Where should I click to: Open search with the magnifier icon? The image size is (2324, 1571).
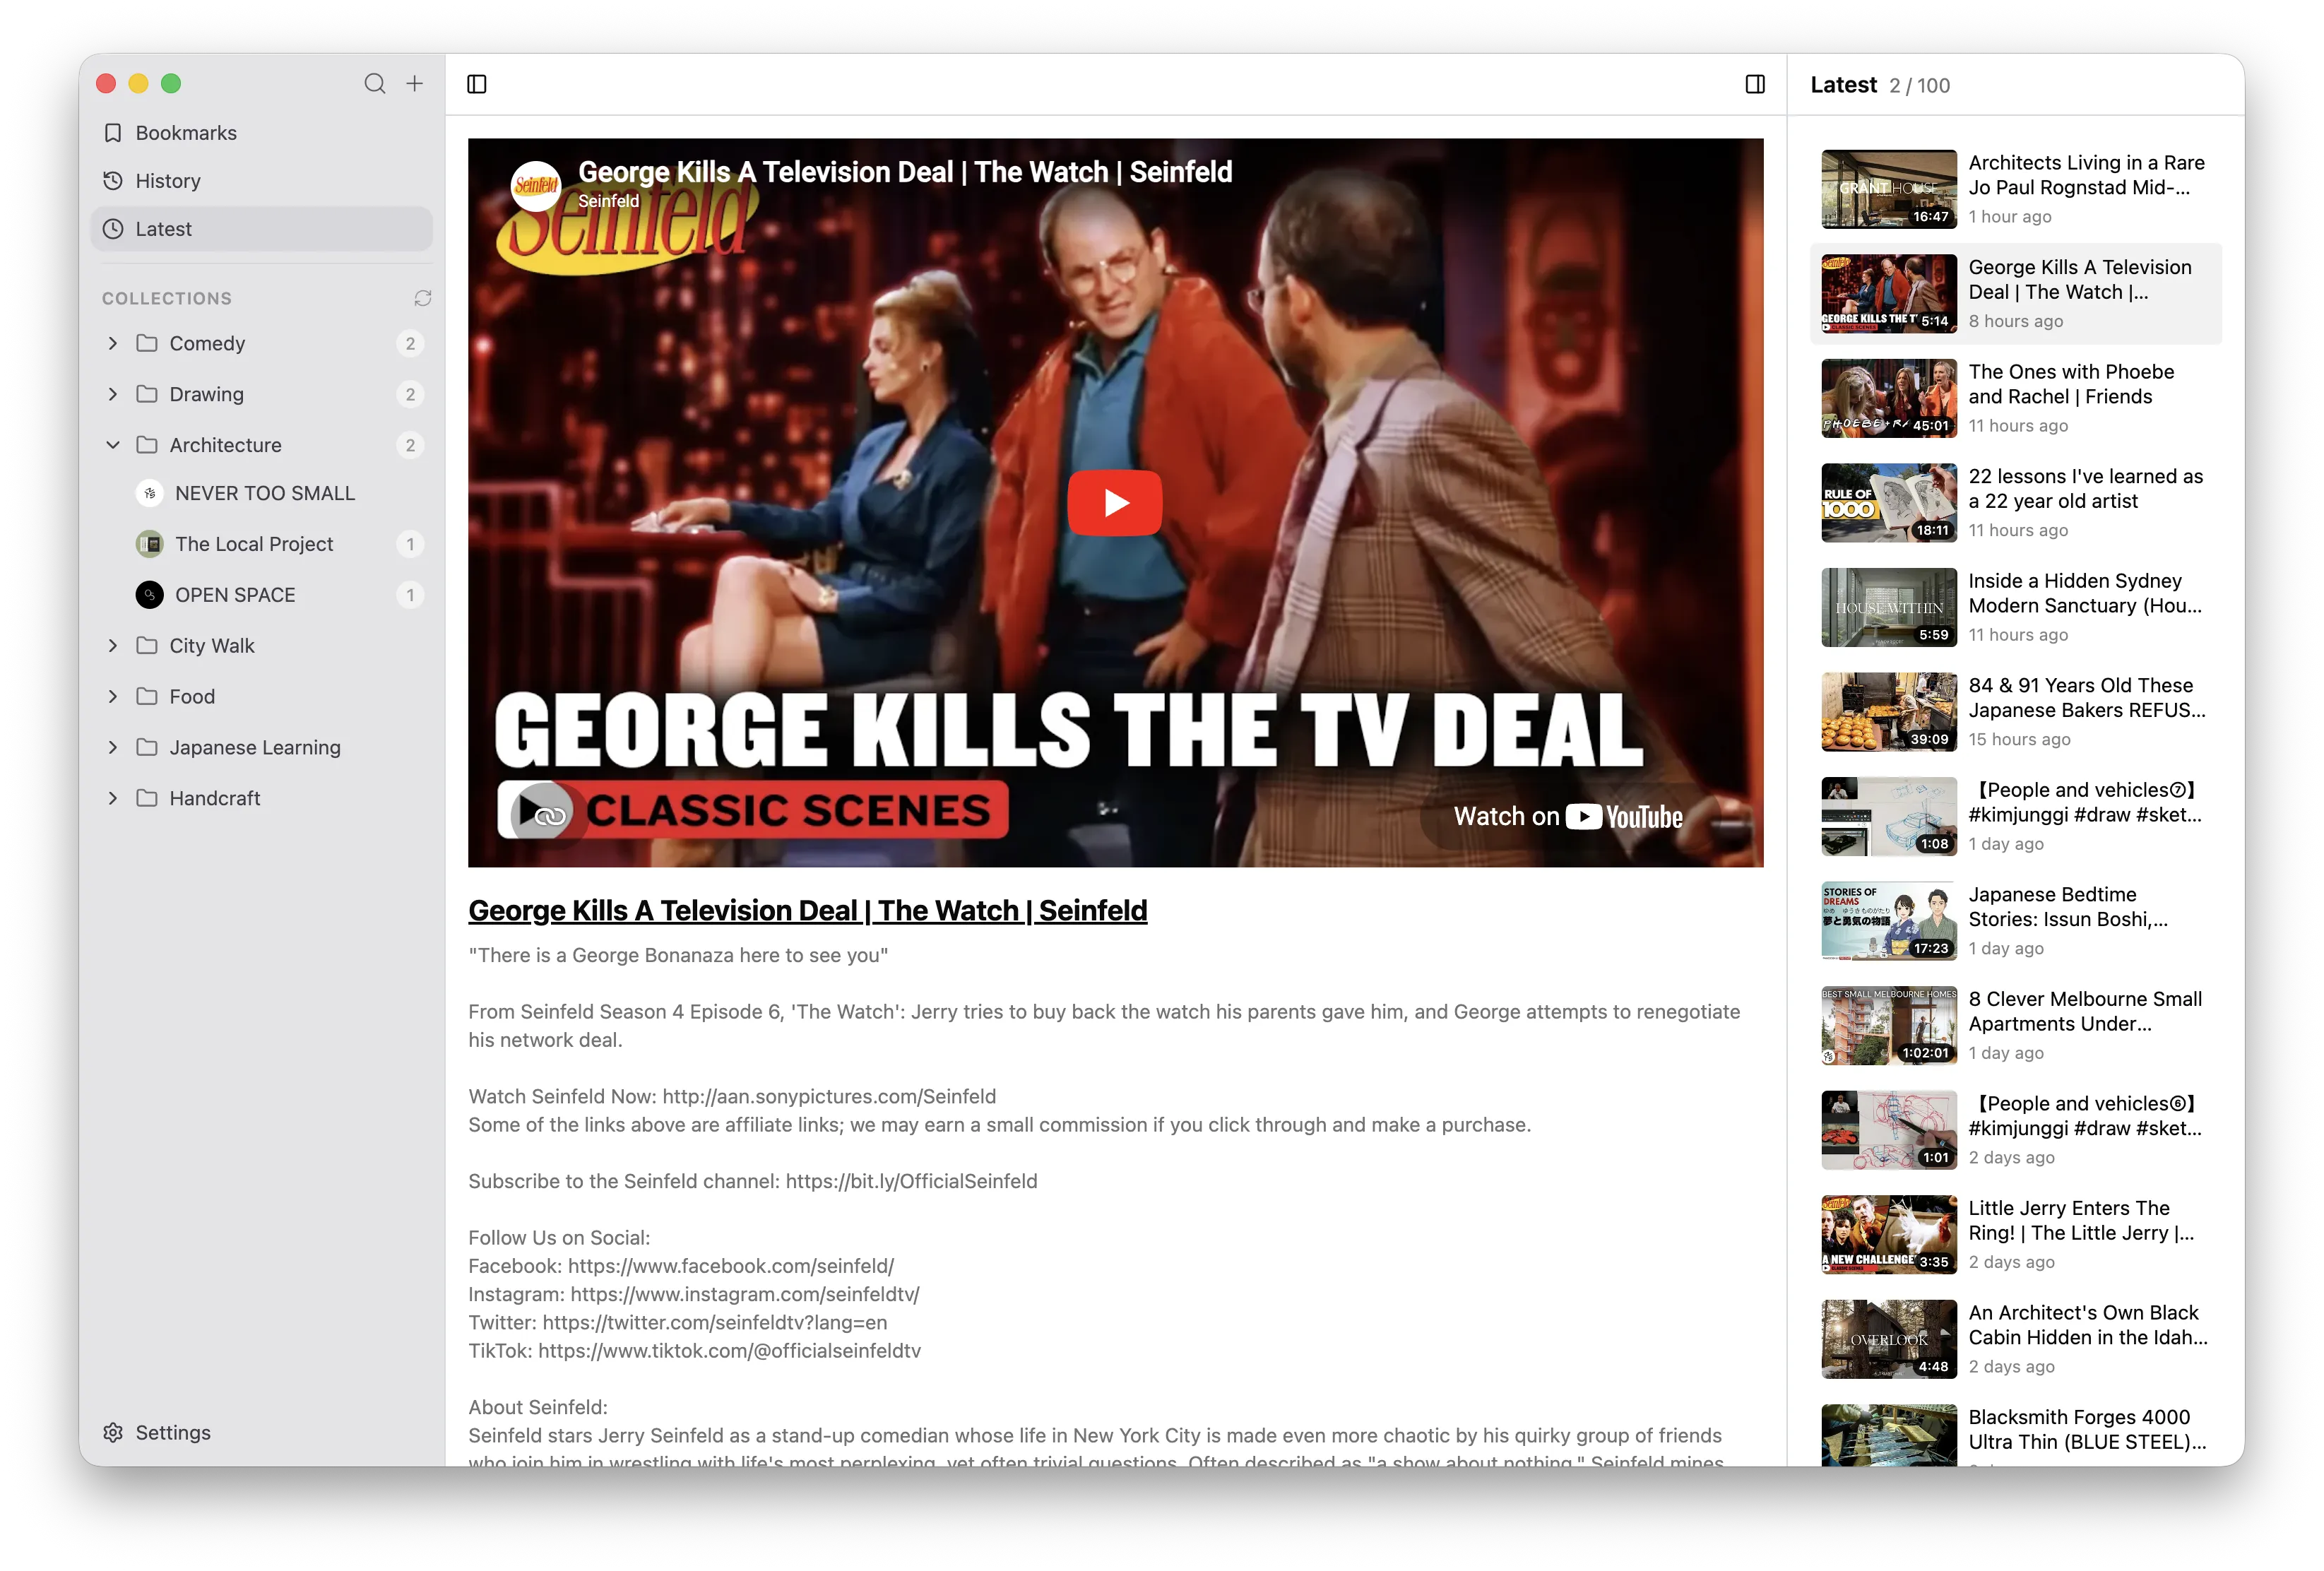[374, 84]
